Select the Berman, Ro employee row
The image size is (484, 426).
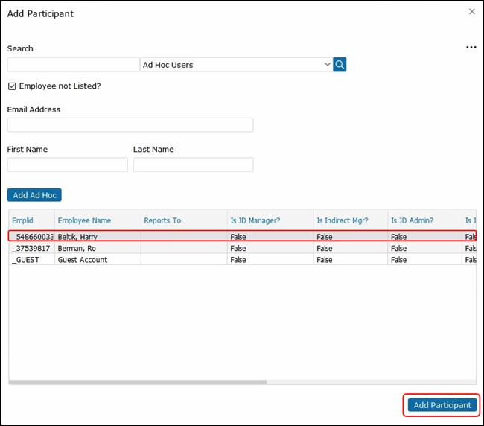pyautogui.click(x=77, y=248)
